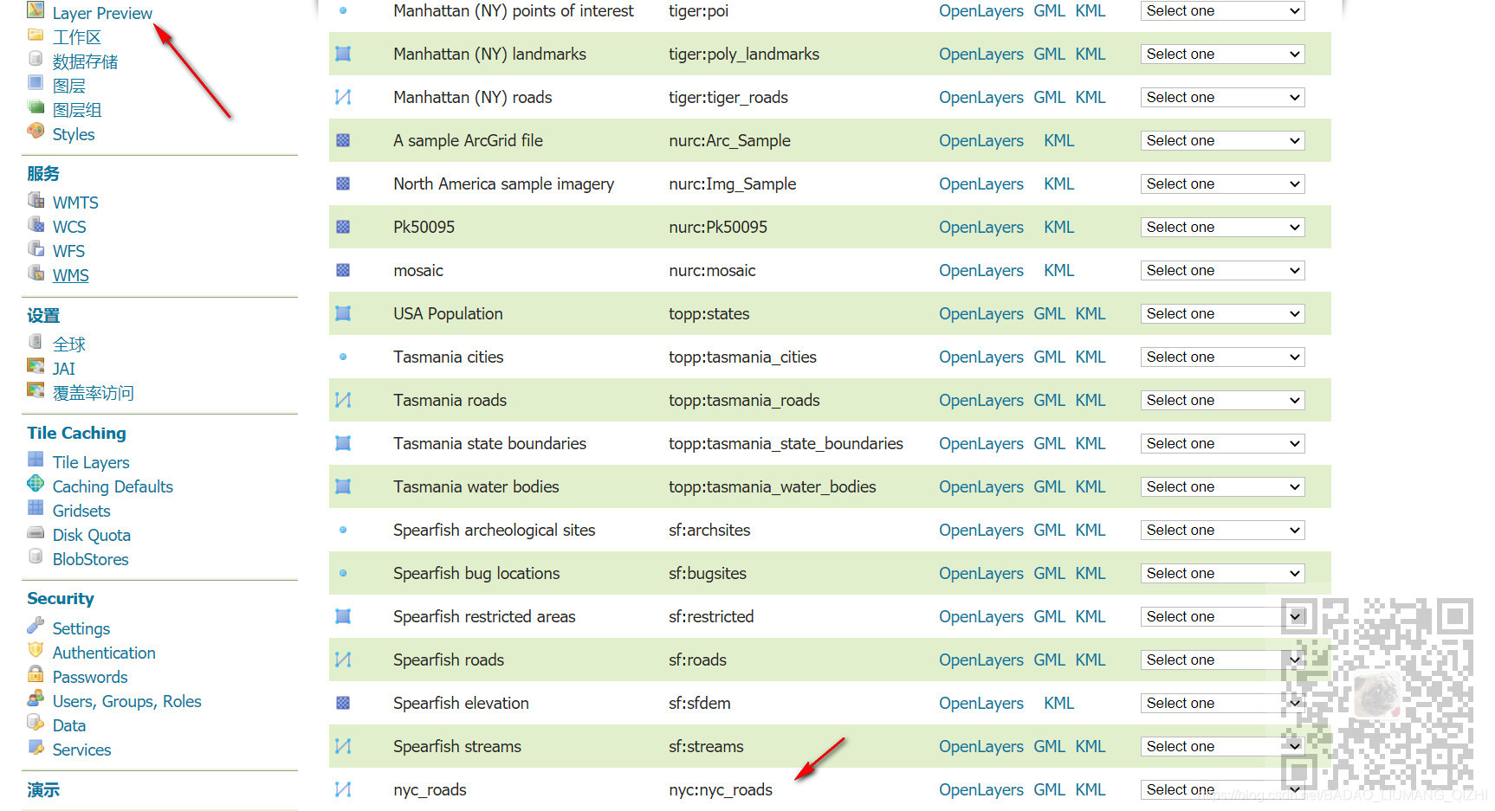Click the layer name tiger:poly_landmarks
Screen dimensions: 1495x811
coord(744,54)
